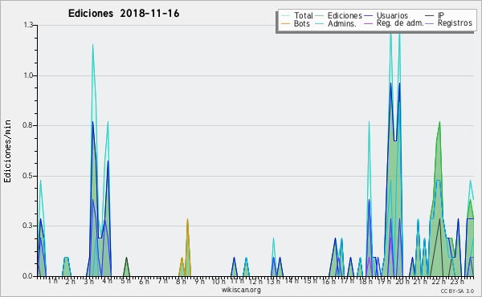Select the "Registros" legend label

[455, 23]
